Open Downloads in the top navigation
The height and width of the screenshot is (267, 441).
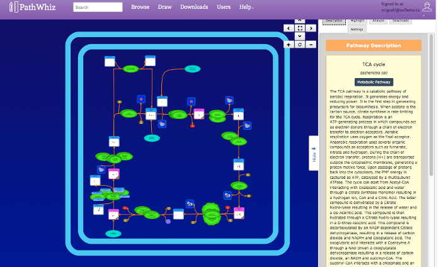tap(194, 7)
